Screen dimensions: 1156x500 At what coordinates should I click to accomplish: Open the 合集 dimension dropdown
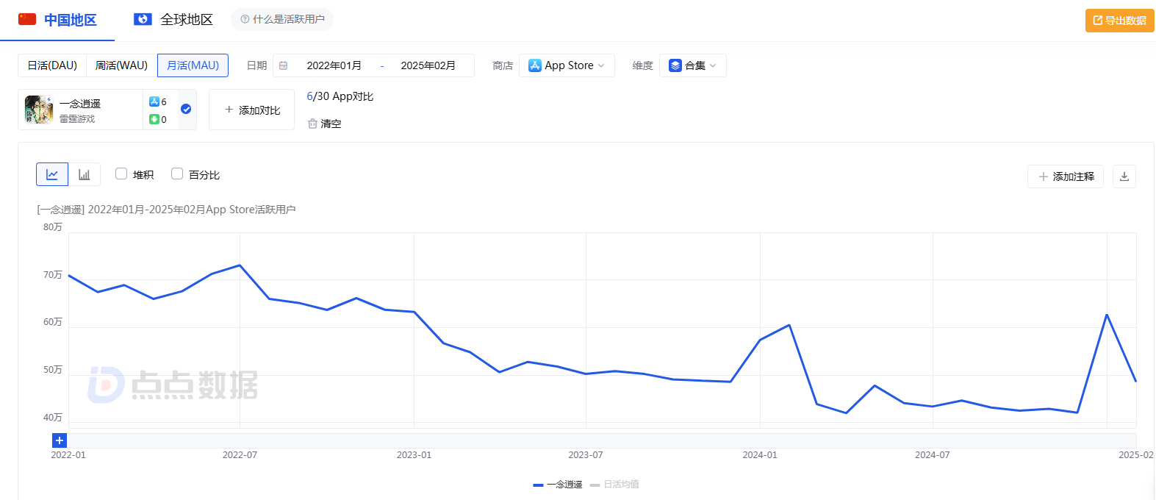[x=692, y=65]
